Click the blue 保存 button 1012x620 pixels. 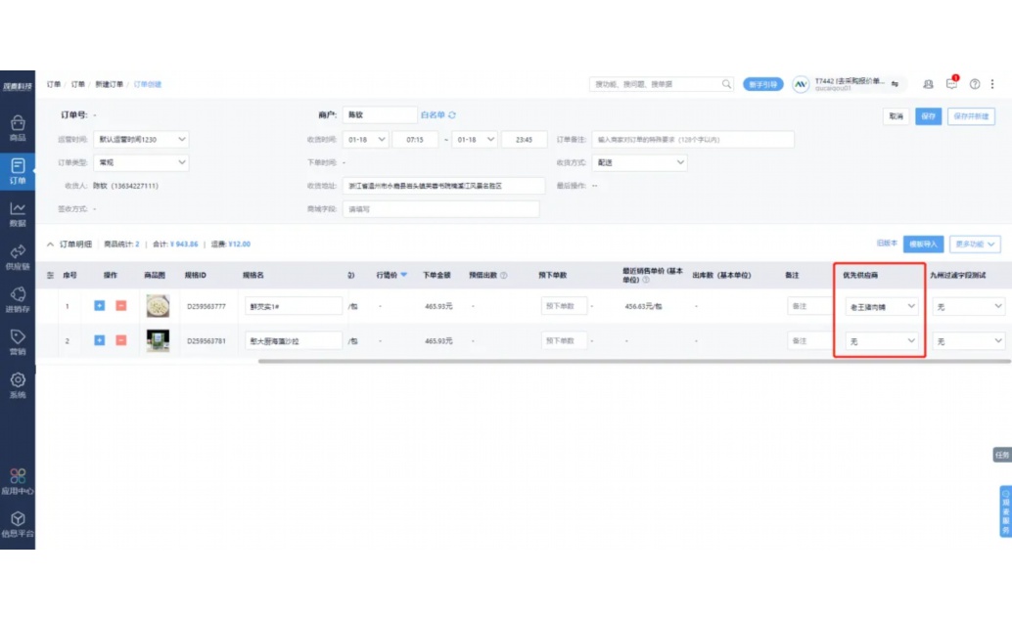tap(928, 116)
